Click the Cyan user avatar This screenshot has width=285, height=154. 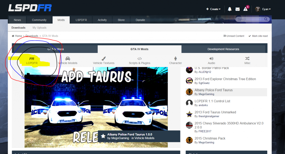(x=258, y=9)
